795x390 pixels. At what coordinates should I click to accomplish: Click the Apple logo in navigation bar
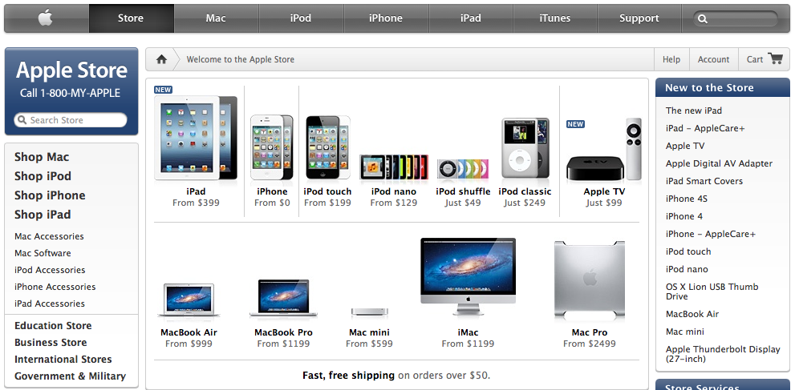[x=46, y=18]
